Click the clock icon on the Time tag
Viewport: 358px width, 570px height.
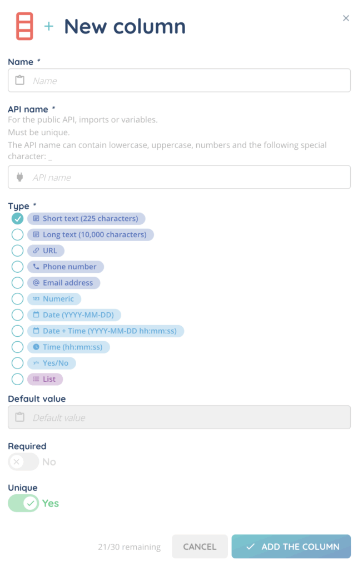(36, 347)
